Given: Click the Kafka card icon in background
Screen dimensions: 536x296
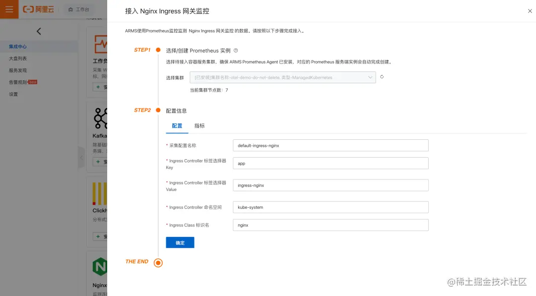Looking at the screenshot, I should (100, 118).
